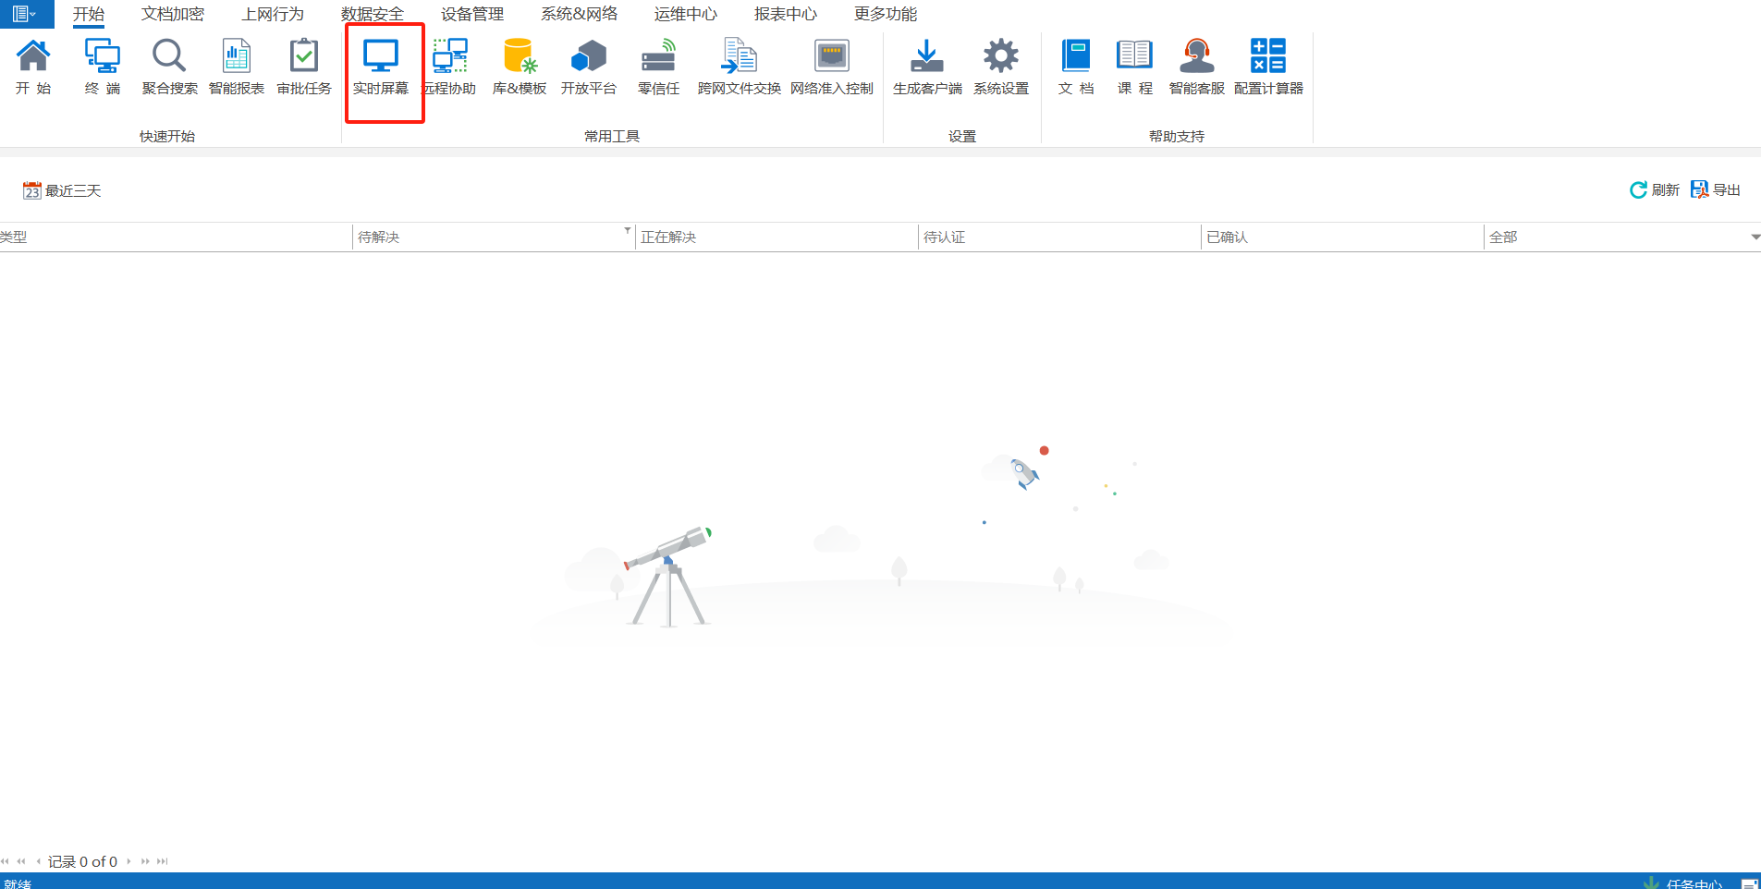The width and height of the screenshot is (1761, 889).
Task: Open the 开放平台 tool
Action: pyautogui.click(x=589, y=67)
